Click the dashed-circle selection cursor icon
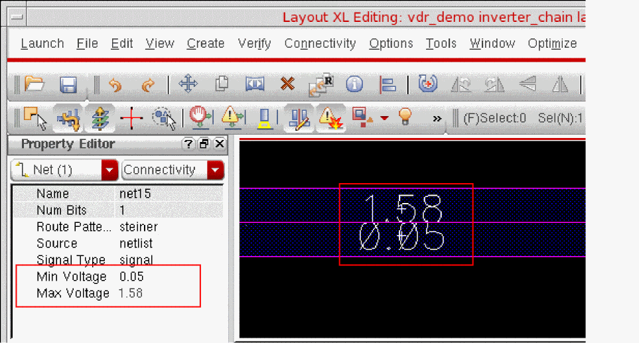 coord(164,119)
